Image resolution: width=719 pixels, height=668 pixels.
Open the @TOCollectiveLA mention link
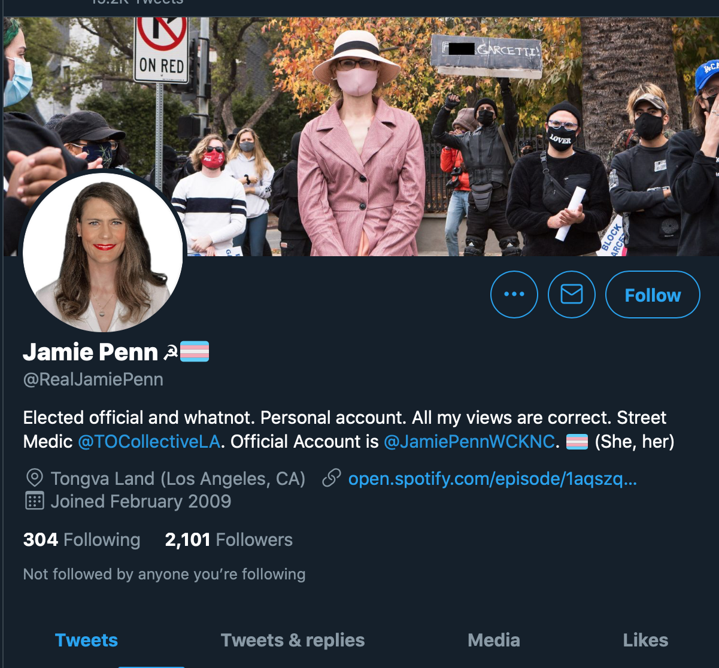coord(149,442)
